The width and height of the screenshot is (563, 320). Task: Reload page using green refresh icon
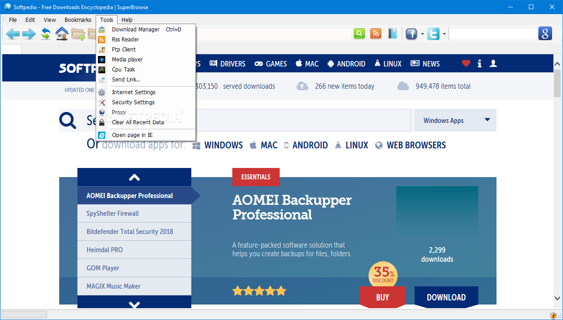[x=46, y=34]
